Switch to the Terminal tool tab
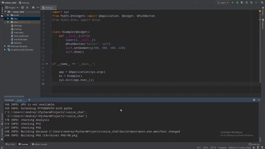This screenshot has width=265, height=149. pyautogui.click(x=23, y=144)
